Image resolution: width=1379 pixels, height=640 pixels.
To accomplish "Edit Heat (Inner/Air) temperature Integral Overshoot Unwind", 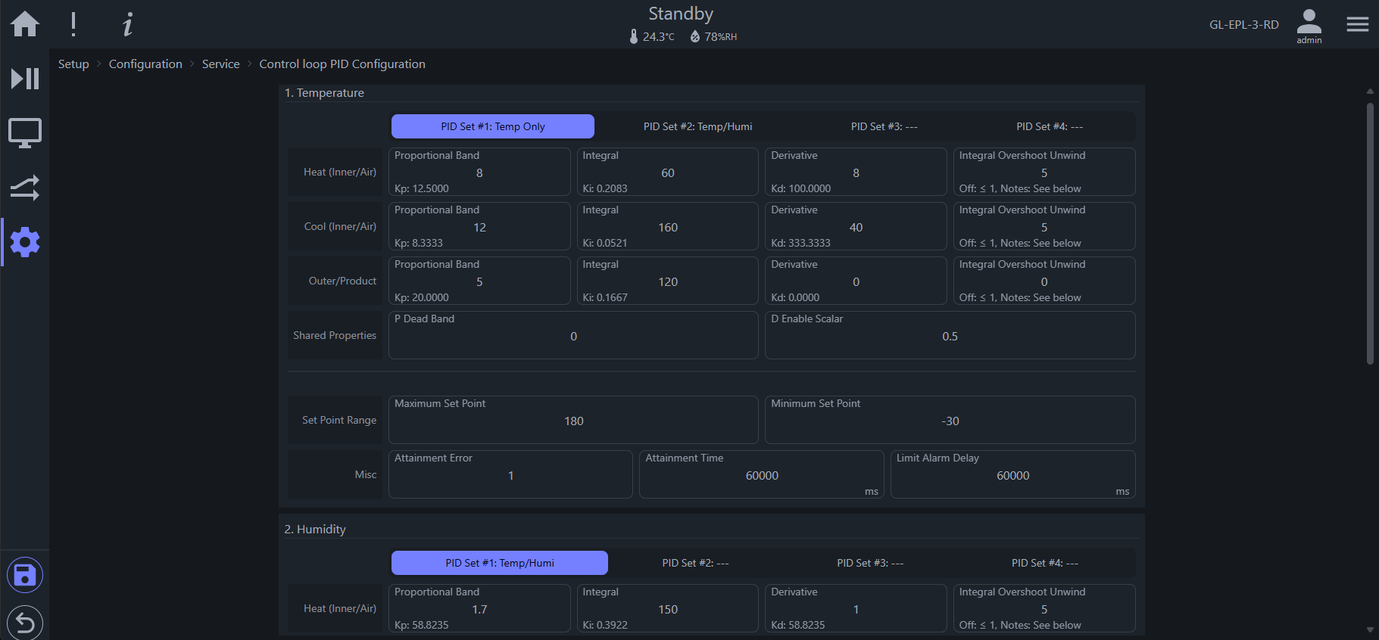I will coord(1044,172).
